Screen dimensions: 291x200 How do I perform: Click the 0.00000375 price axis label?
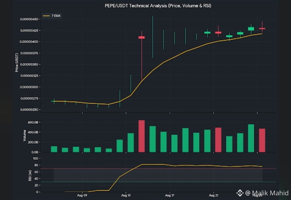29,53
